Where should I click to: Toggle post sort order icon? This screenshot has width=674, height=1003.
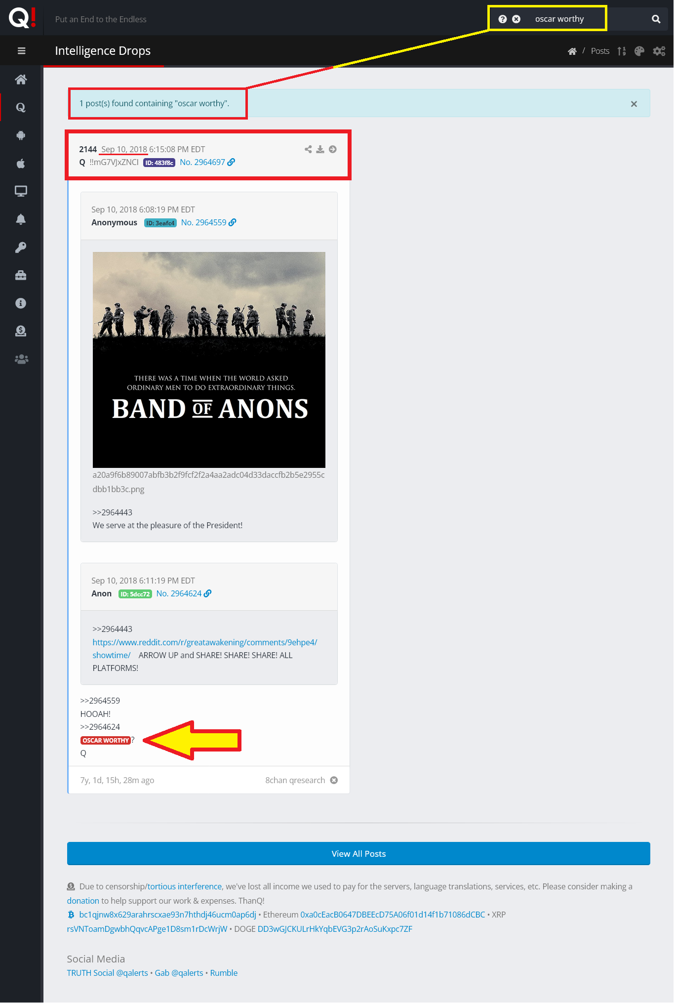click(622, 51)
